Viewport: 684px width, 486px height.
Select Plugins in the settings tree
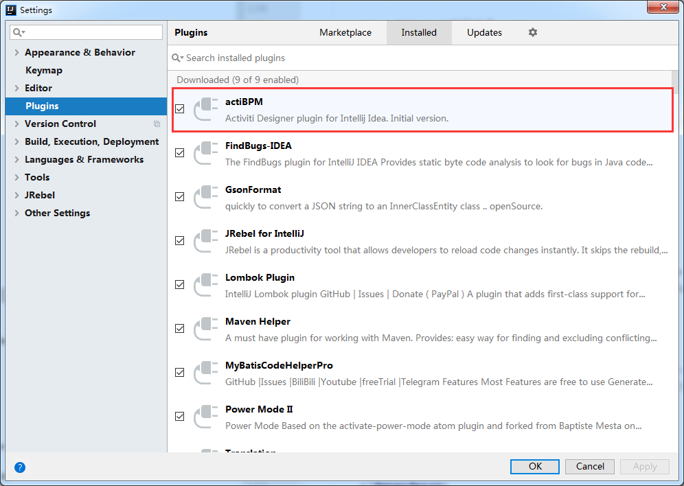(x=86, y=106)
